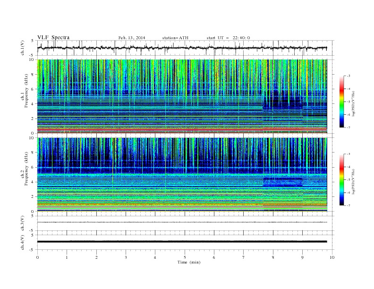Click the ch.1 voltage waveform trace

click(x=182, y=48)
